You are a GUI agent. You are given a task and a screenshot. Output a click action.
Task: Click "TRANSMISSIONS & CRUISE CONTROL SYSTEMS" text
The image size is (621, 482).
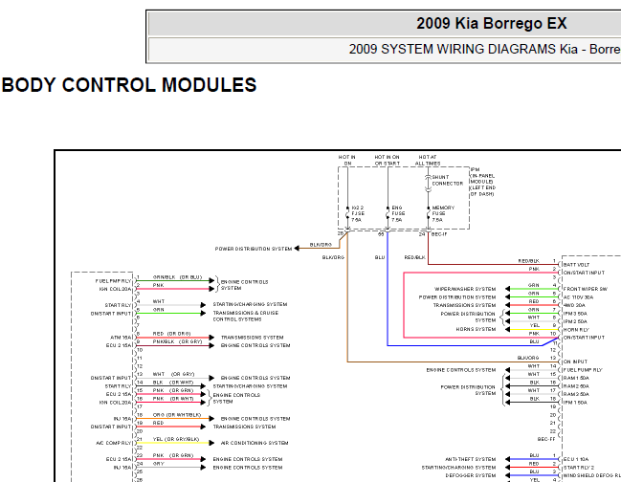coord(246,316)
